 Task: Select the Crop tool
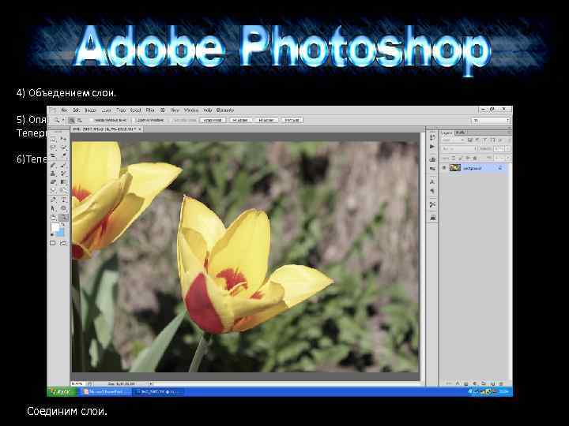(x=53, y=155)
